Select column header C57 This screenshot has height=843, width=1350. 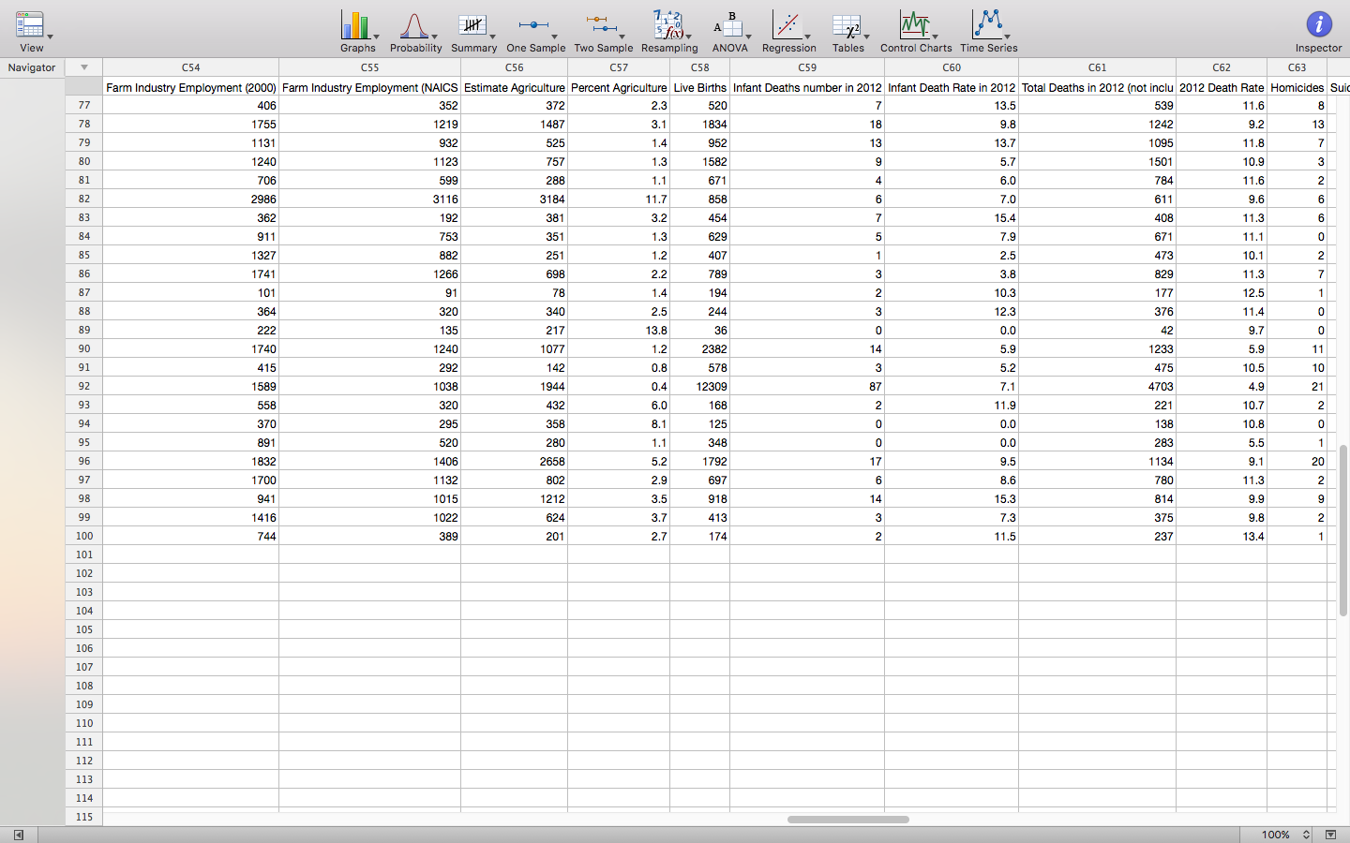(619, 67)
